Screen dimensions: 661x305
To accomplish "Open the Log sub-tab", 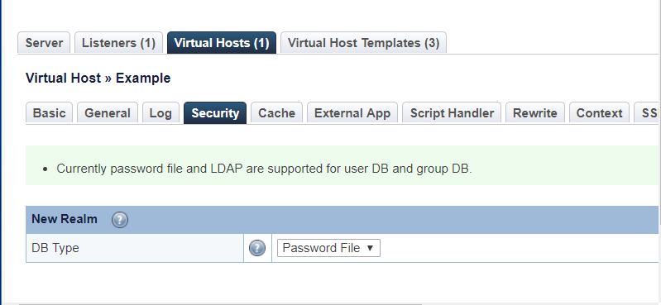I will coord(160,113).
